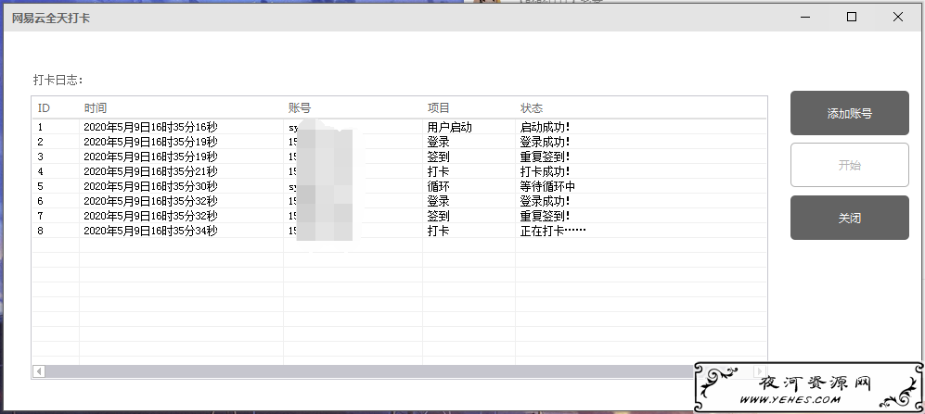Select log row with ID 6
This screenshot has width=925, height=414.
399,201
